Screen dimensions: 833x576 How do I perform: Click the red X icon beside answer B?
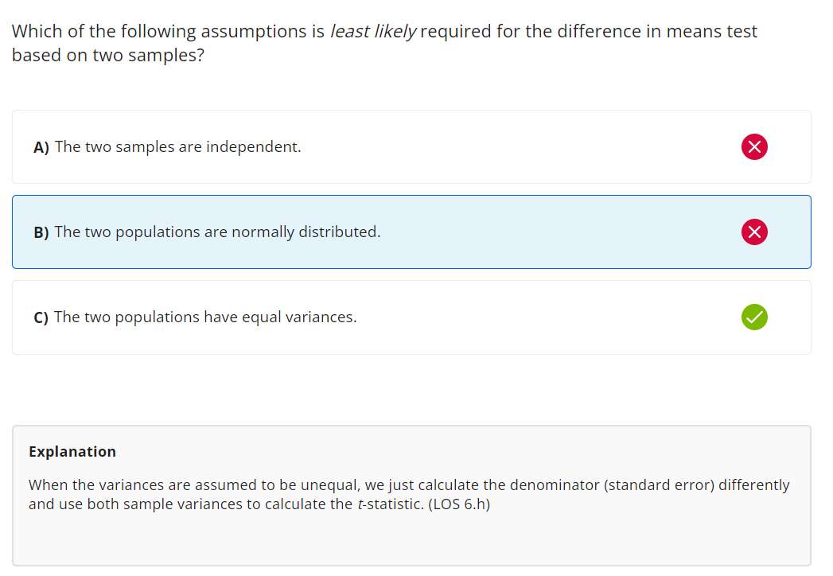click(754, 232)
